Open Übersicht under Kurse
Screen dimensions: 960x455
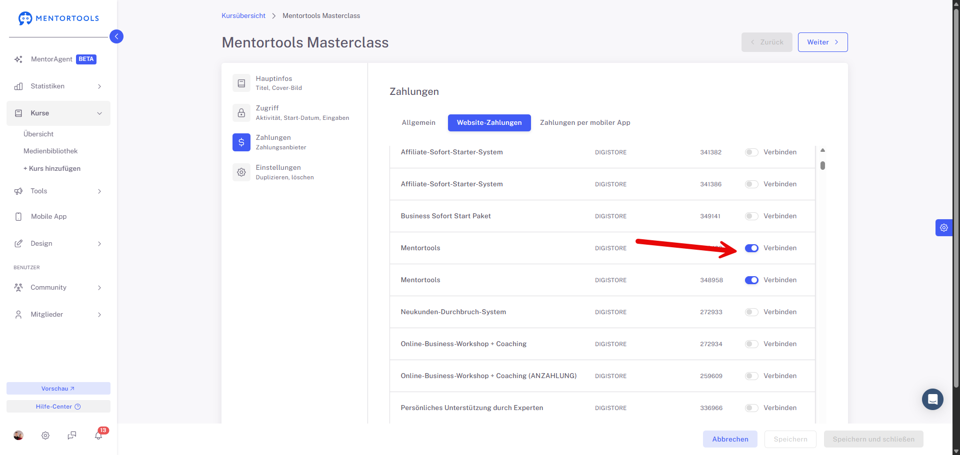pos(38,134)
